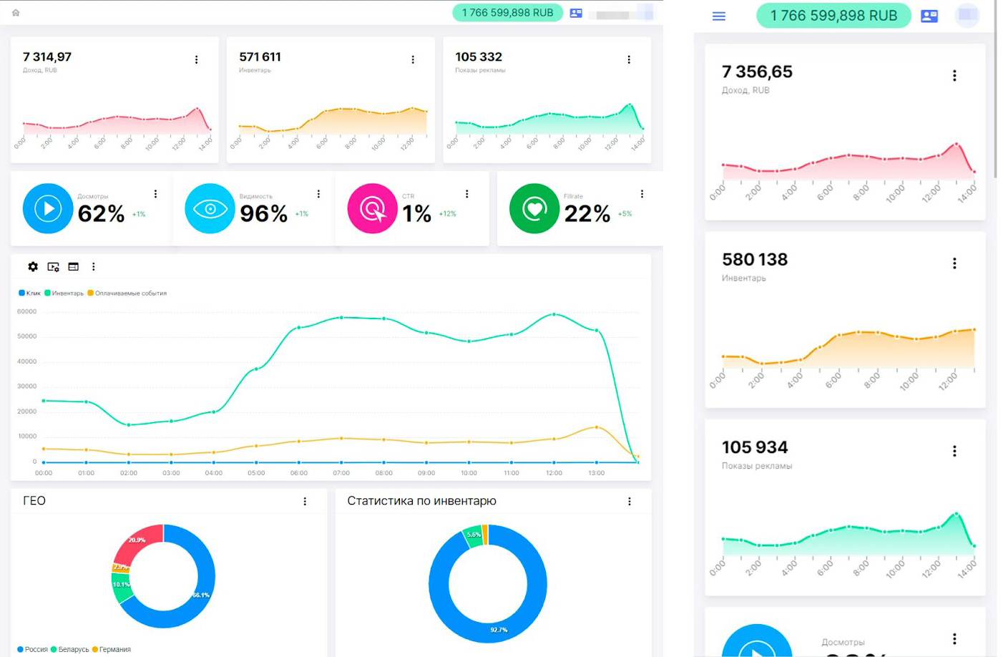Open kebab menu on the Видимость 96% card

(318, 194)
